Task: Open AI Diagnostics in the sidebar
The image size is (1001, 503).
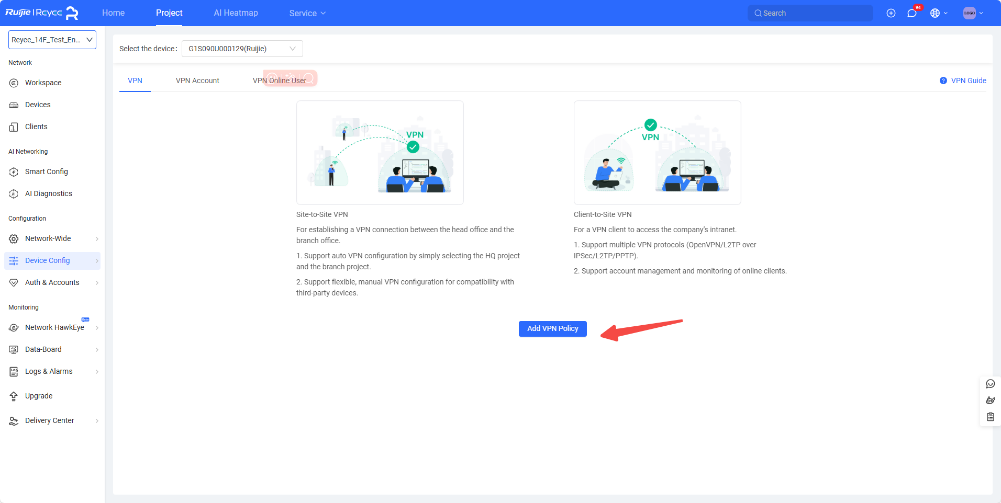Action: 49,193
